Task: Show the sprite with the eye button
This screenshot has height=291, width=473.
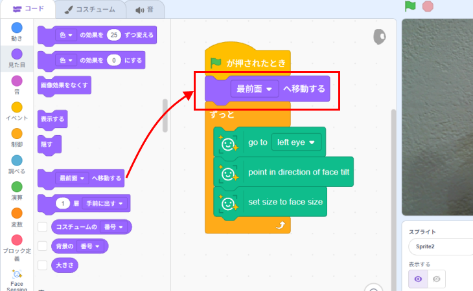Action: click(419, 279)
